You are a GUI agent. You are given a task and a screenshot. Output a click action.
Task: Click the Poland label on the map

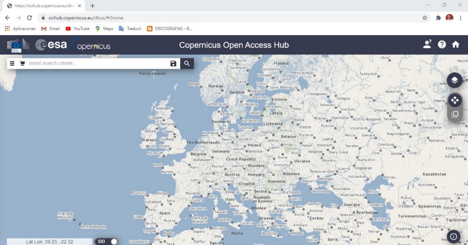pyautogui.click(x=254, y=145)
